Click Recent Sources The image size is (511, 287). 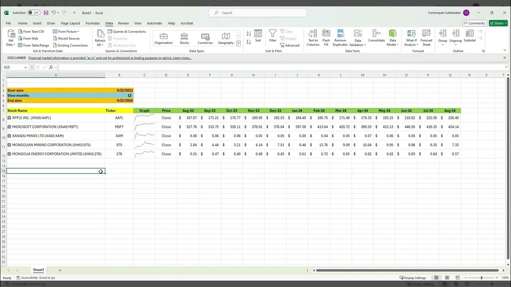tap(66, 38)
